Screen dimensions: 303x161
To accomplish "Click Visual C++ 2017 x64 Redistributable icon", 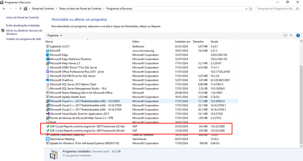I will pyautogui.click(x=48, y=105).
